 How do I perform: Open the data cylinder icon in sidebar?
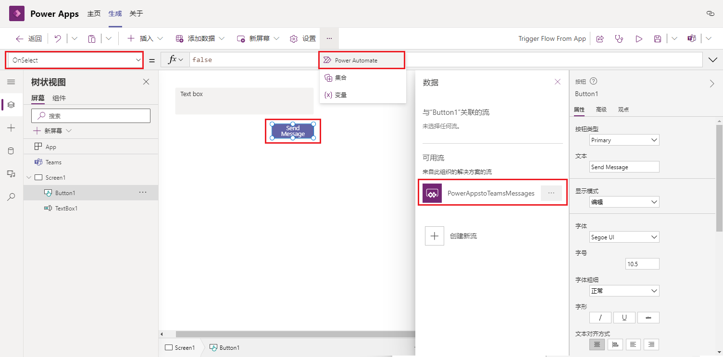11,151
